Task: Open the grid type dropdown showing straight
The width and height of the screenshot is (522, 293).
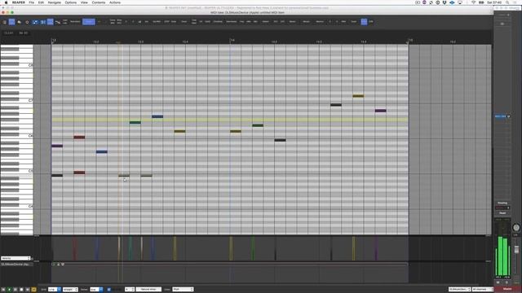Action: tap(70, 290)
